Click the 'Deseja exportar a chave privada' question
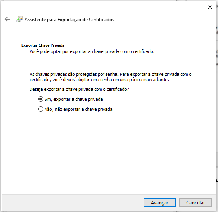 click(79, 89)
